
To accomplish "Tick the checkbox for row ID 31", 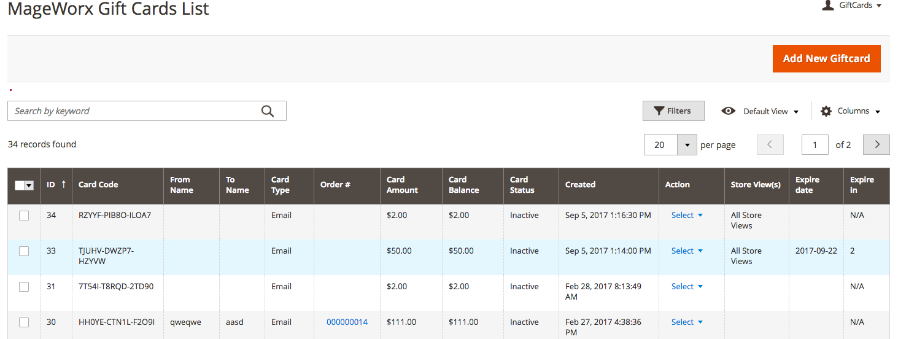I will (24, 287).
